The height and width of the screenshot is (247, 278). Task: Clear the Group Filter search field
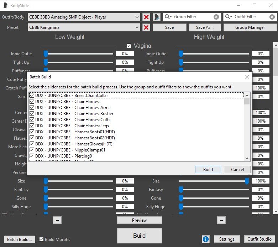[x=216, y=17]
